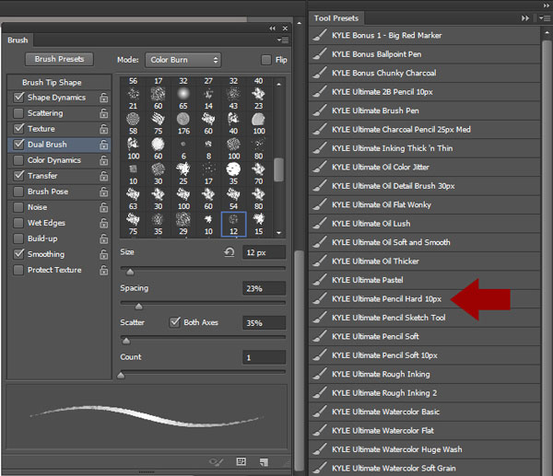Image resolution: width=553 pixels, height=476 pixels.
Task: Click the toggle brush preview eye-brush icon
Action: point(217,461)
